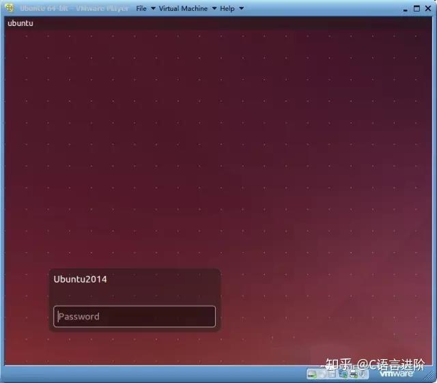Minimize the VMware Player window

(x=405, y=10)
